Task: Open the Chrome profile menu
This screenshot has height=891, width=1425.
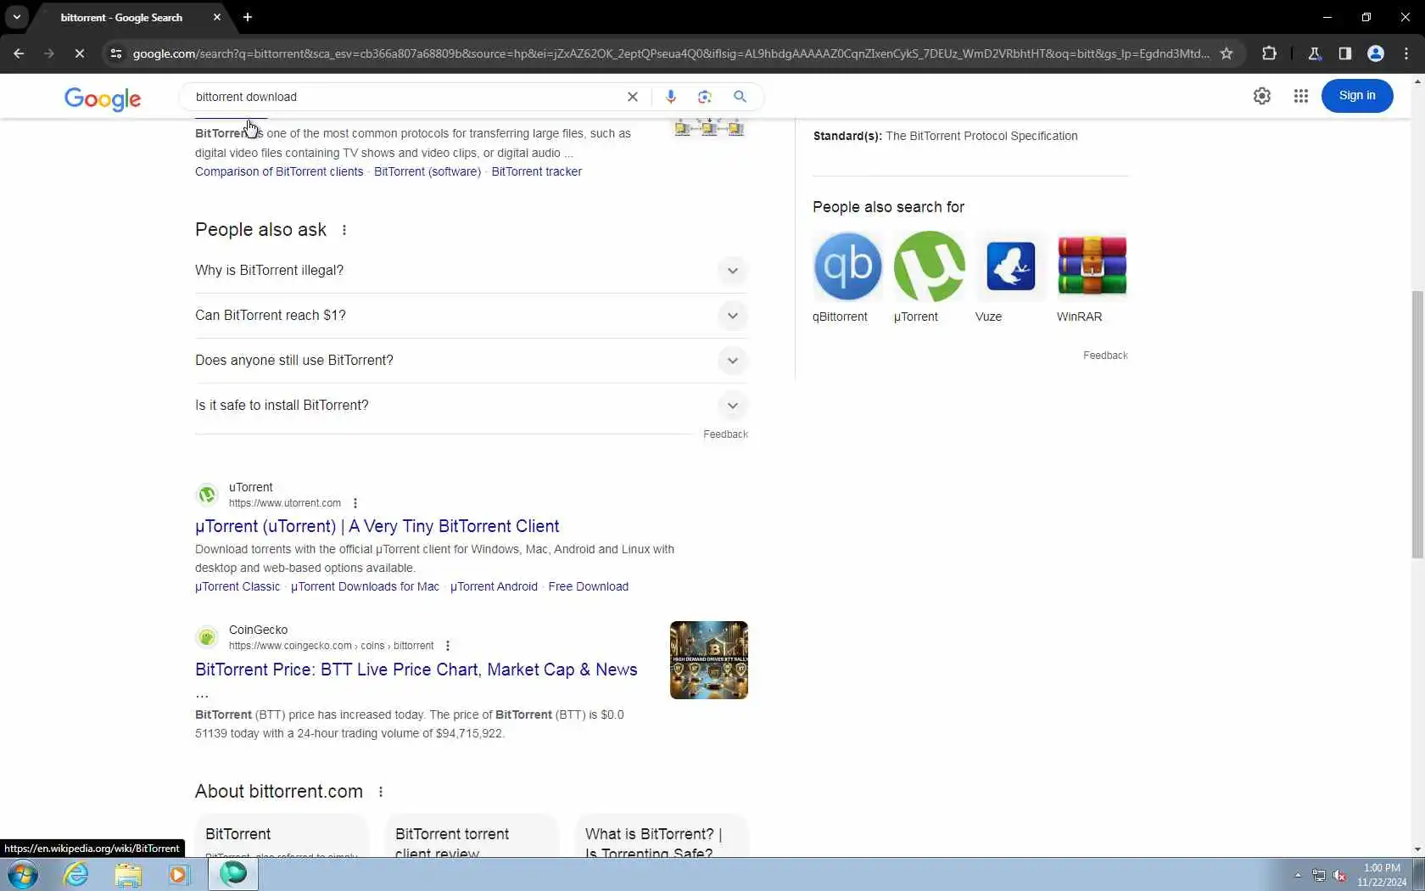Action: click(x=1376, y=53)
